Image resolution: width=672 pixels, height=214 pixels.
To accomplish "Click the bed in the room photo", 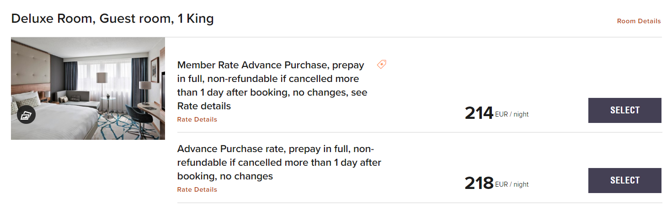I will pyautogui.click(x=55, y=121).
